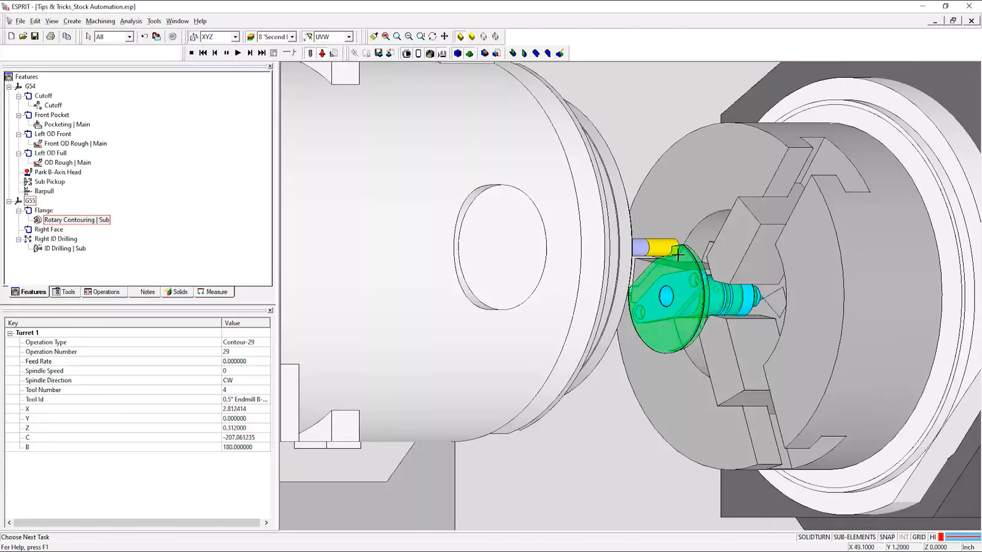Click the Pause simulation button

(226, 53)
